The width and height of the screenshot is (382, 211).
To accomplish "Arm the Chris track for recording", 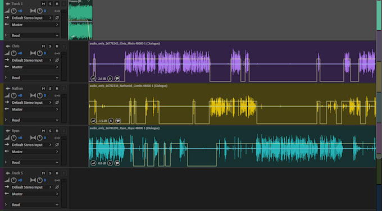I will point(57,46).
